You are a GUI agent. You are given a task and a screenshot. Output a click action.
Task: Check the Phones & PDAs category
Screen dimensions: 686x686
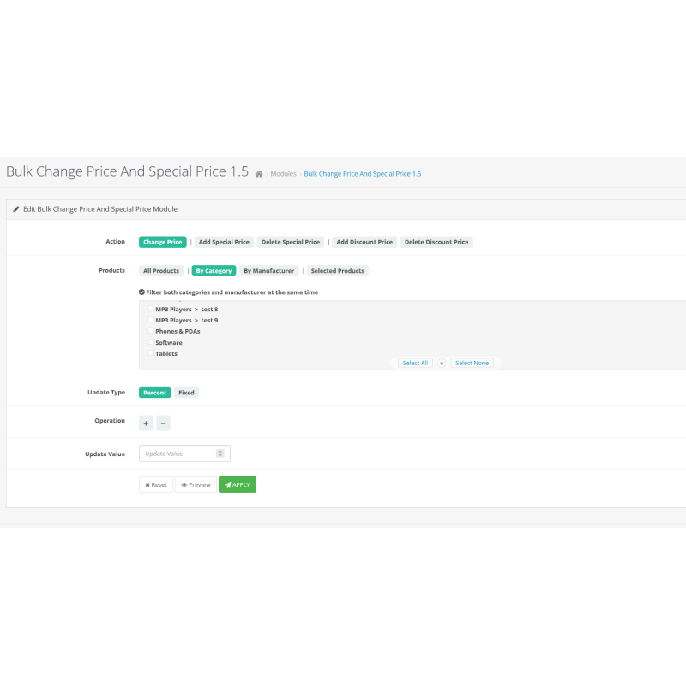pyautogui.click(x=151, y=331)
